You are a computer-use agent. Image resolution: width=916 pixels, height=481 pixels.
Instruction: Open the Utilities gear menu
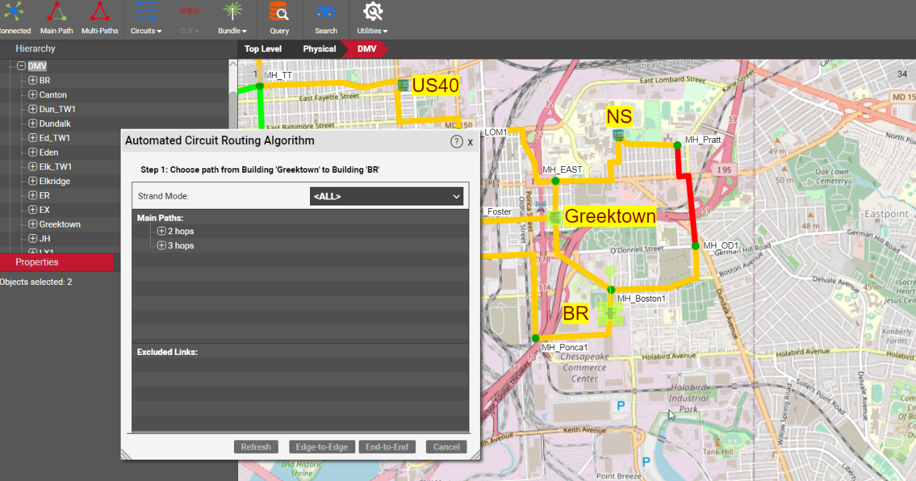[x=372, y=12]
